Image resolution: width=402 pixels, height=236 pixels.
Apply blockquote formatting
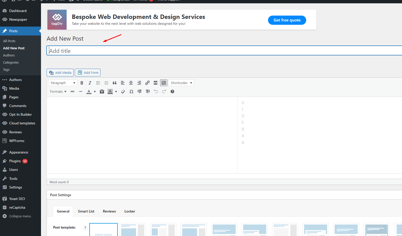[115, 83]
